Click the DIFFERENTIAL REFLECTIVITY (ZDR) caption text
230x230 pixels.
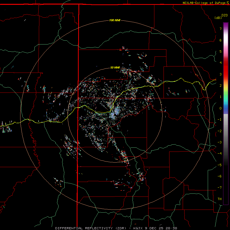(x=91, y=228)
